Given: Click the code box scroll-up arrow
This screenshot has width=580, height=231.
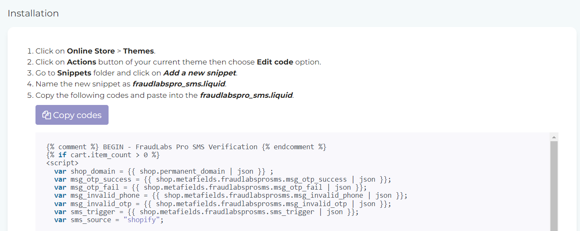Looking at the screenshot, I should click(x=554, y=137).
